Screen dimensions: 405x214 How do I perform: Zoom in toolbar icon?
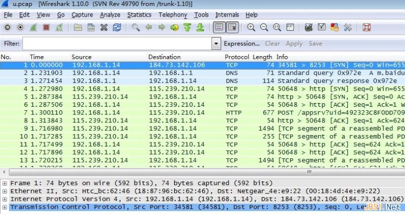click(x=251, y=27)
